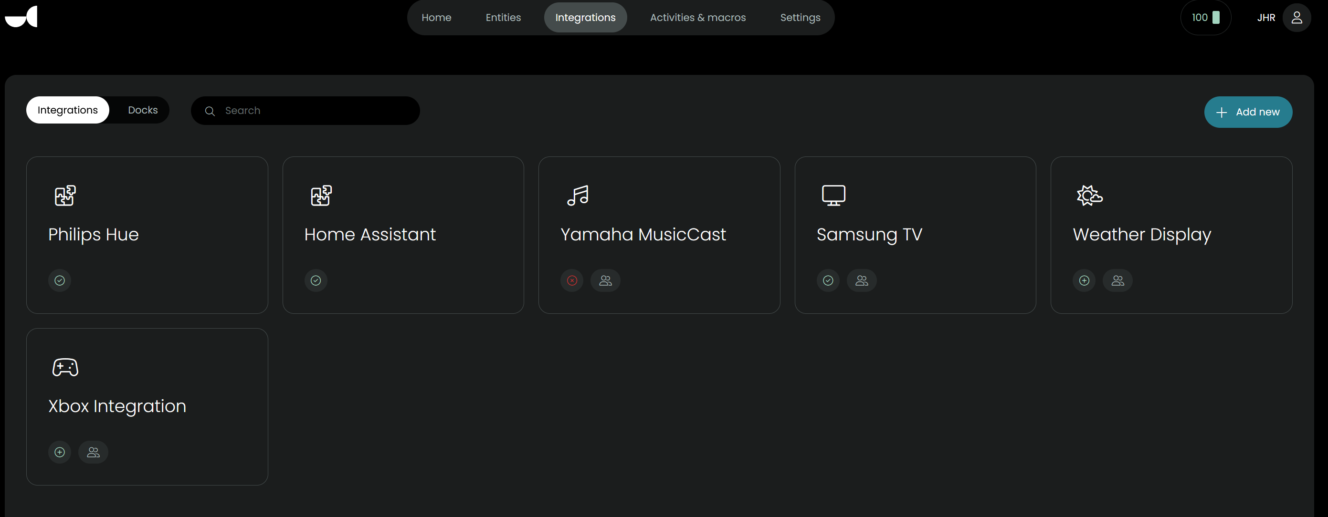
Task: Select the Integrations toggle pill
Action: point(67,110)
